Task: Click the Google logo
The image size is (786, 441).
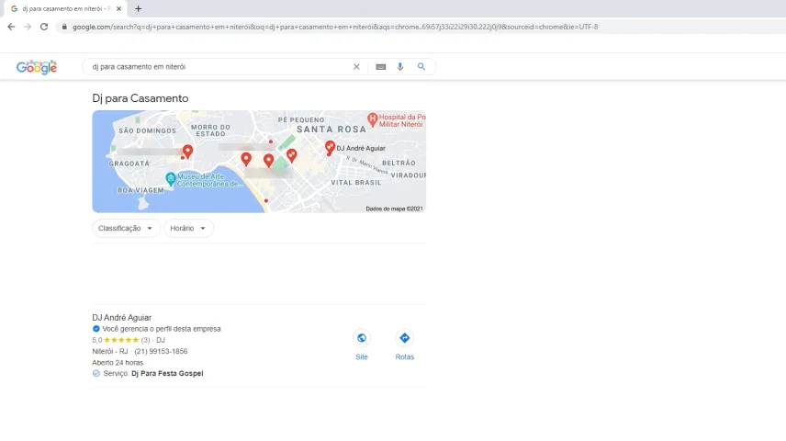Action: pos(37,67)
